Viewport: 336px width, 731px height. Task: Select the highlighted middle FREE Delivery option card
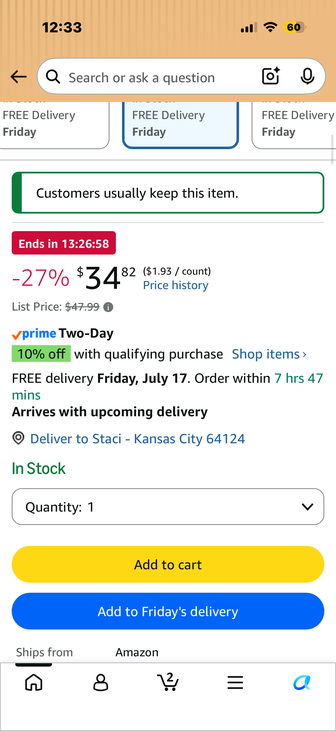point(180,125)
